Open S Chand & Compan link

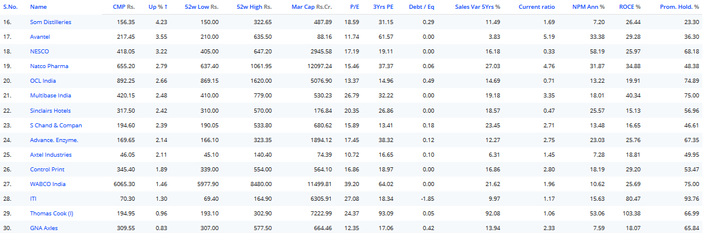coord(56,125)
